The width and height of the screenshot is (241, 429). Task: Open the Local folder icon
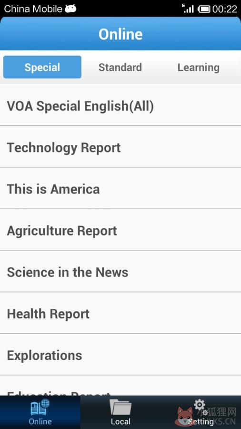click(x=120, y=407)
